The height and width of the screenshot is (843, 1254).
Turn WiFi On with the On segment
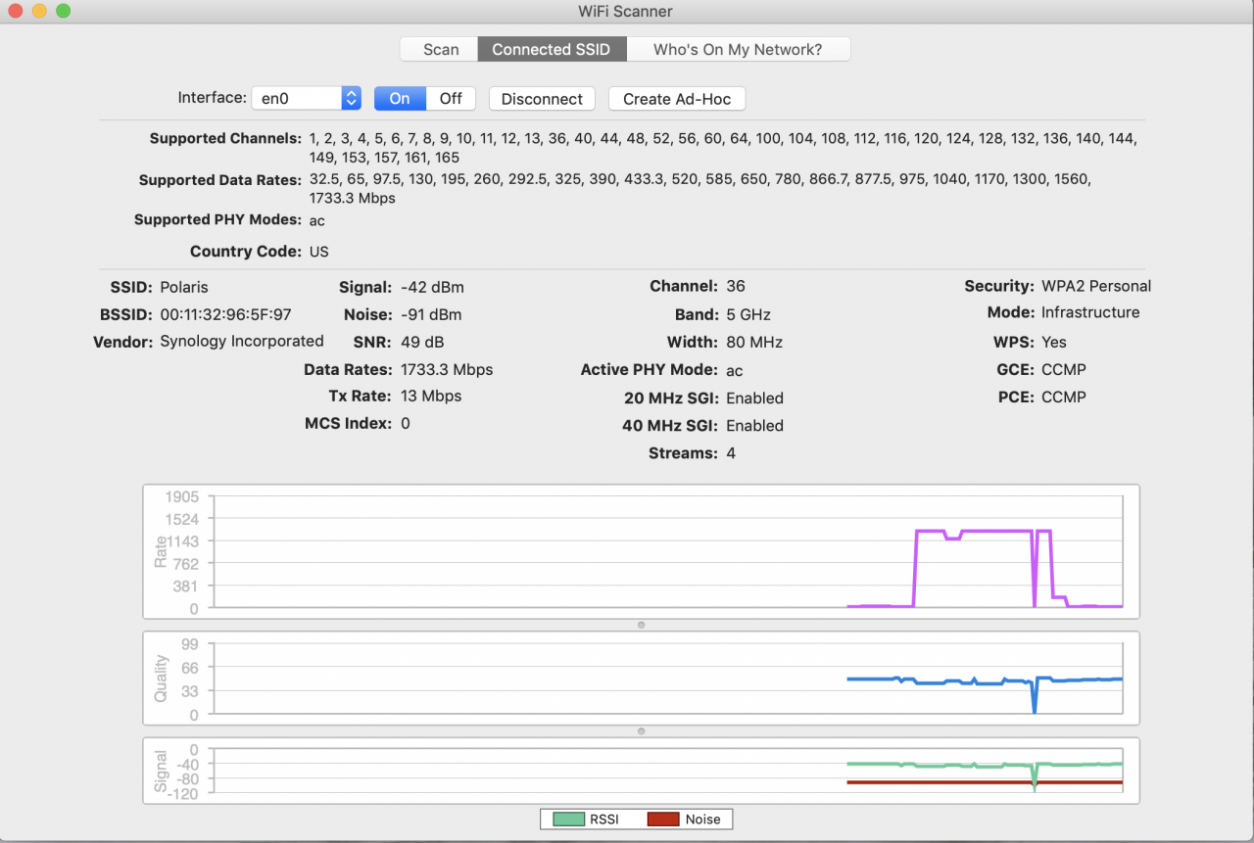pyautogui.click(x=400, y=98)
